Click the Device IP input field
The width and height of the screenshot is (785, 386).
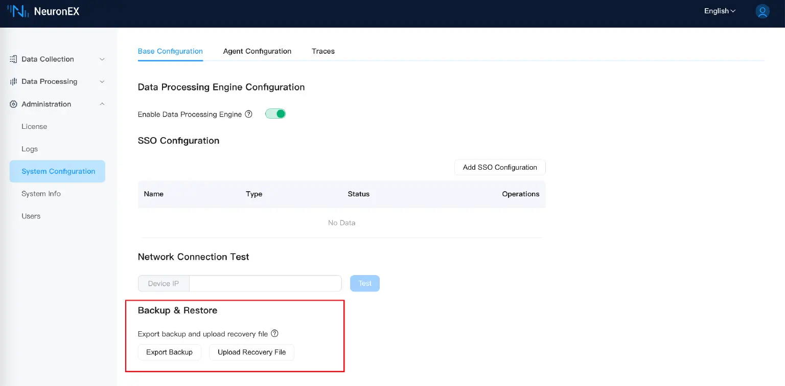click(x=265, y=283)
